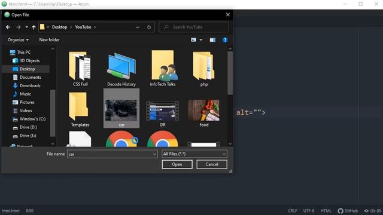
Task: Select the InfoTech Talks folder
Action: tap(163, 69)
